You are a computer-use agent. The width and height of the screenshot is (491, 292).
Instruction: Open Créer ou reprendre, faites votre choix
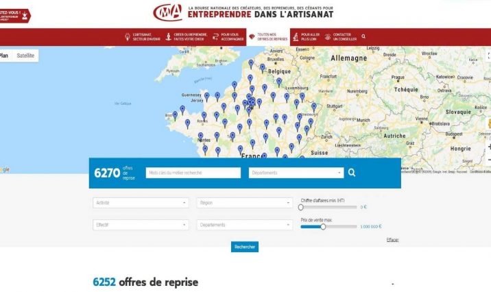[x=187, y=37]
